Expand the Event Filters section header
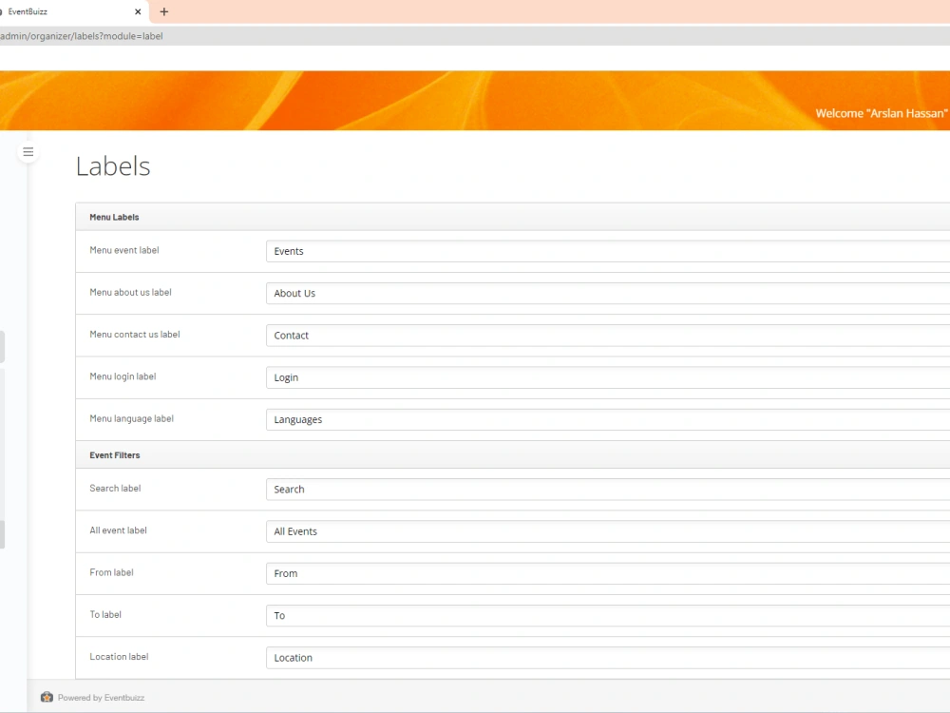The height and width of the screenshot is (713, 950). click(114, 455)
